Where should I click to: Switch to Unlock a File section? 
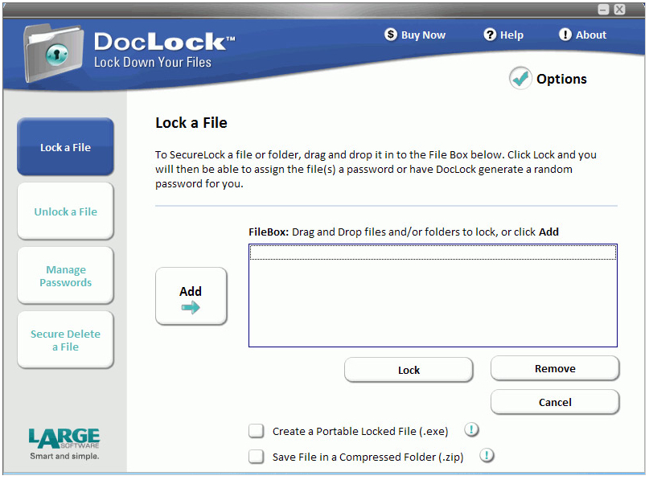(x=65, y=211)
